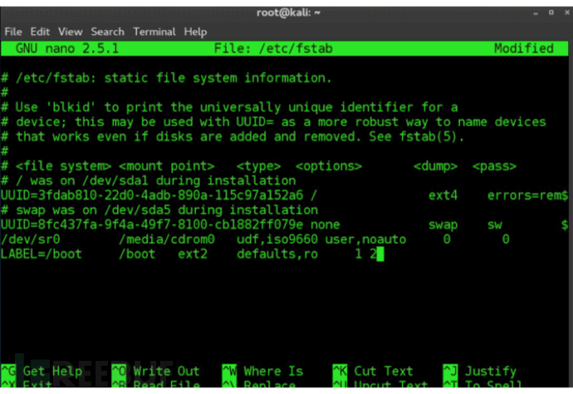Click the '<dump>' column header
The height and width of the screenshot is (394, 573).
click(x=436, y=166)
